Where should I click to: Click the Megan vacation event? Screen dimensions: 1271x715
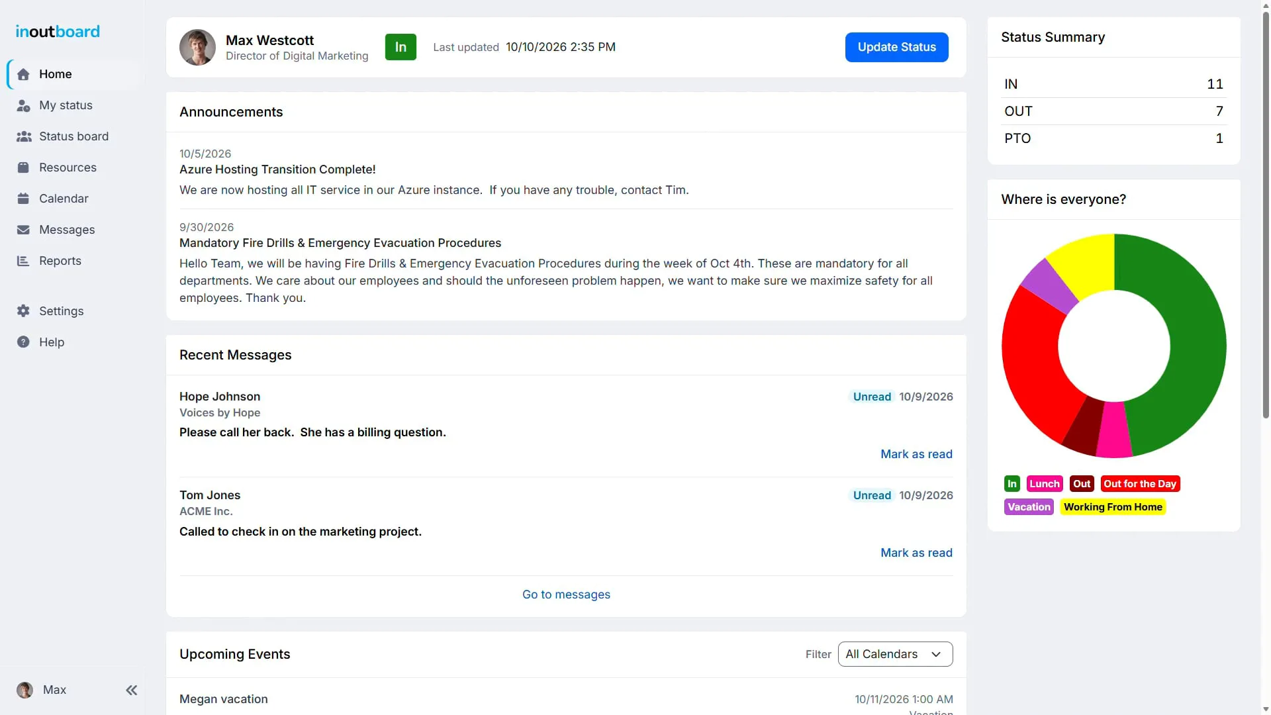coord(224,699)
